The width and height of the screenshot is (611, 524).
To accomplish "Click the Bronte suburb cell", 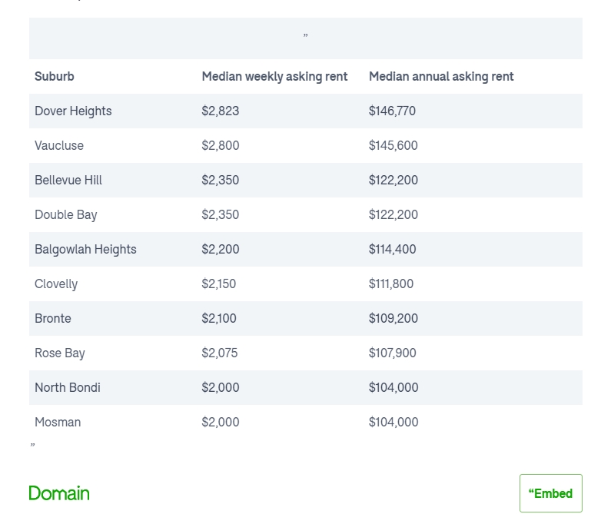I will (x=53, y=319).
